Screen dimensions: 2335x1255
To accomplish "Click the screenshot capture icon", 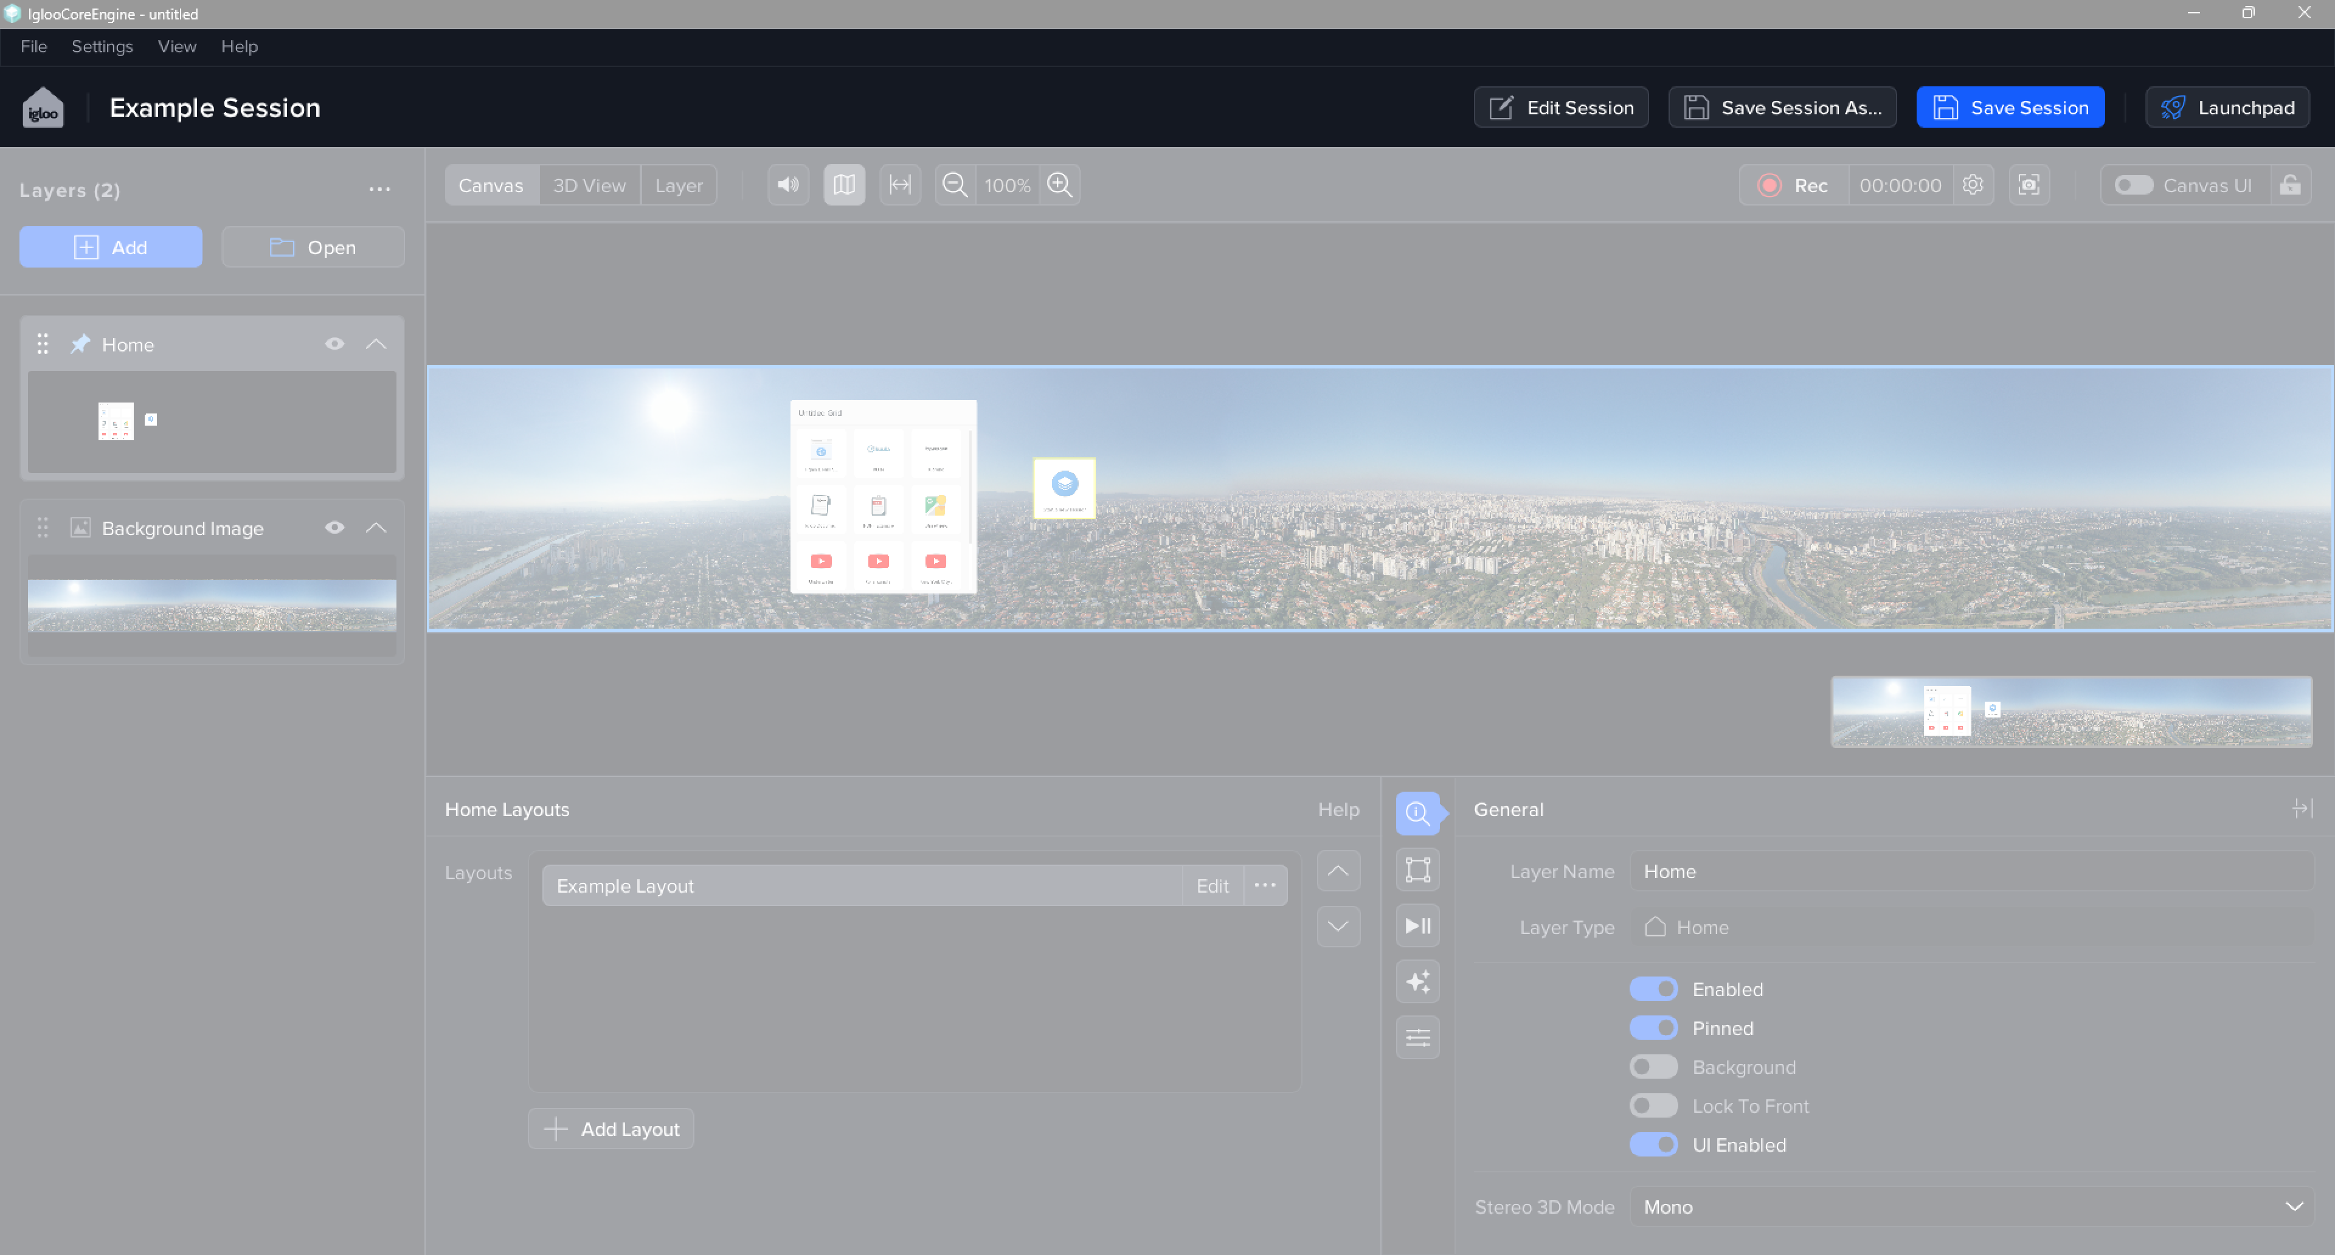I will tap(2029, 185).
